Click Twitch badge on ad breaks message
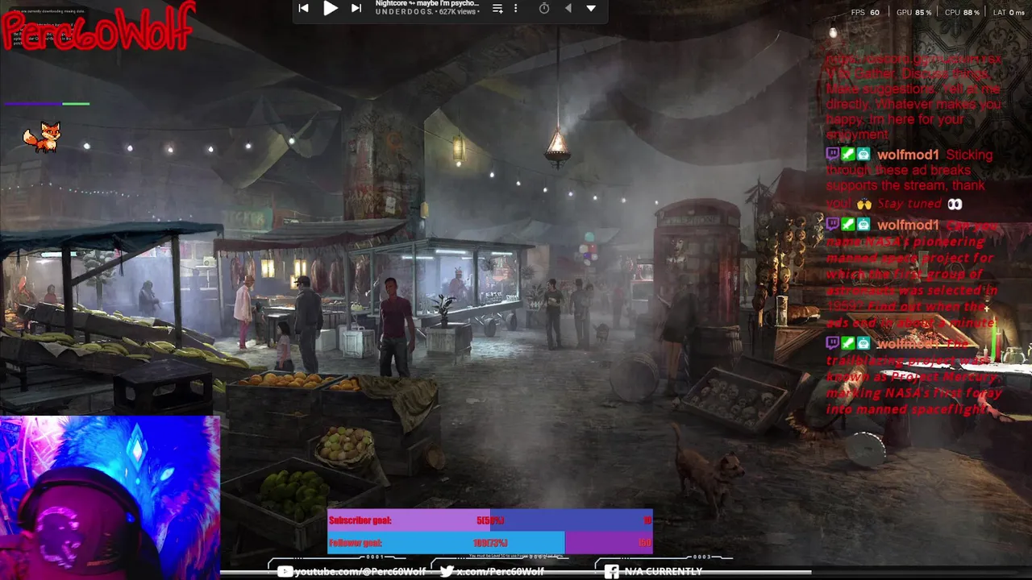Screen dimensions: 1032x580 point(833,154)
